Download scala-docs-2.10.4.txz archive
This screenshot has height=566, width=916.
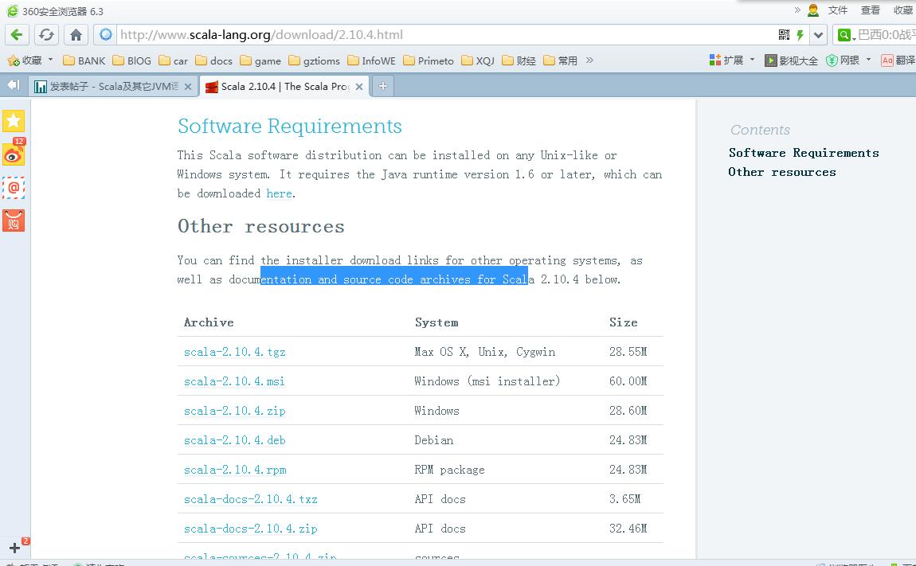pos(251,499)
